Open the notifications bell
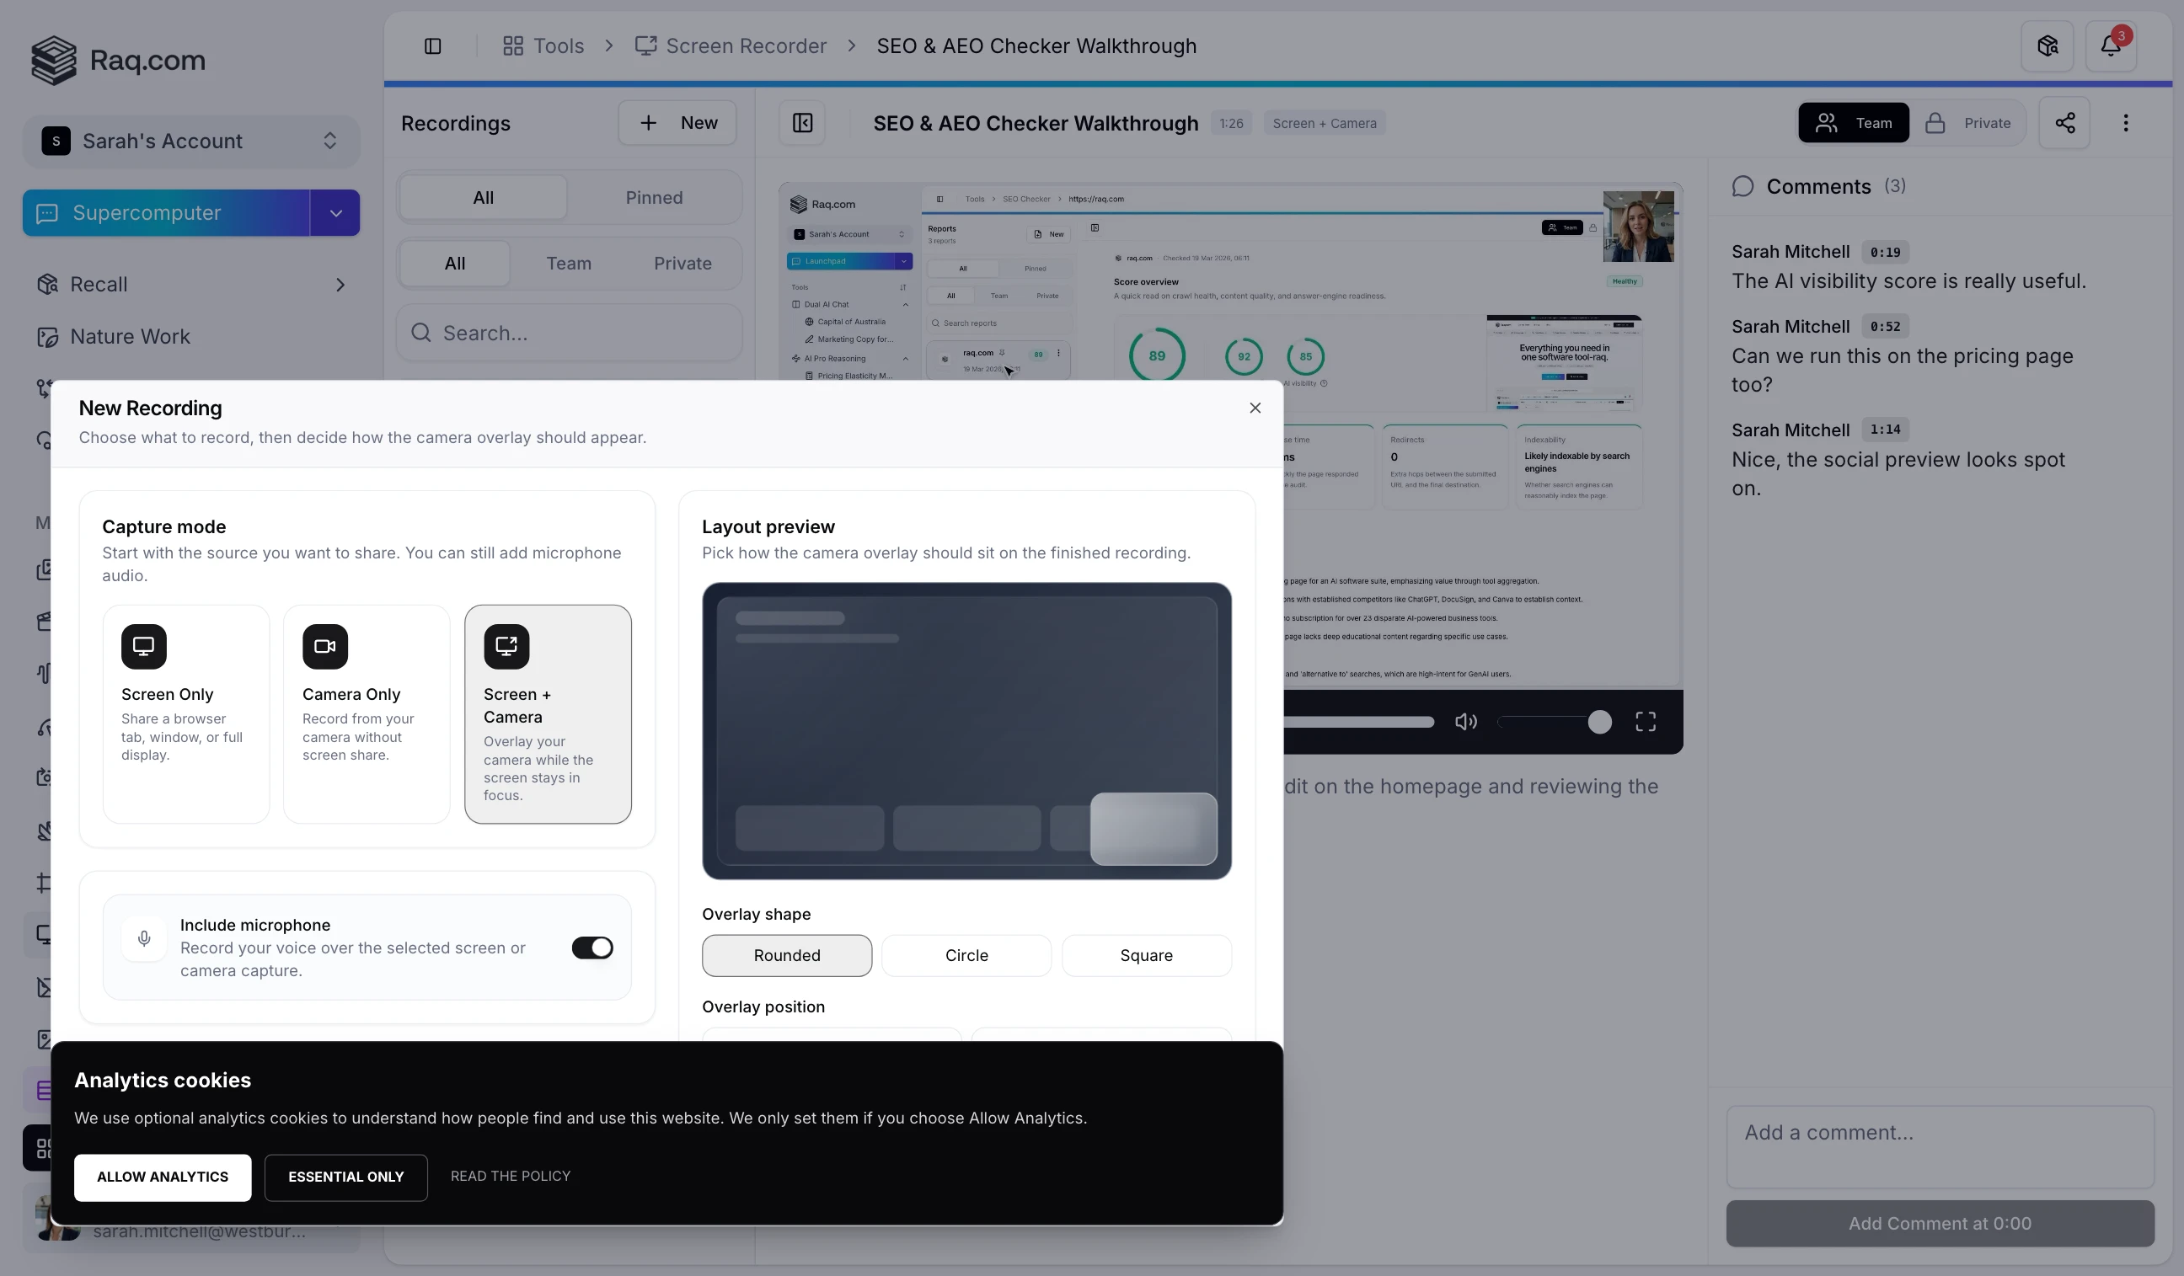Image resolution: width=2184 pixels, height=1276 pixels. click(x=2111, y=46)
